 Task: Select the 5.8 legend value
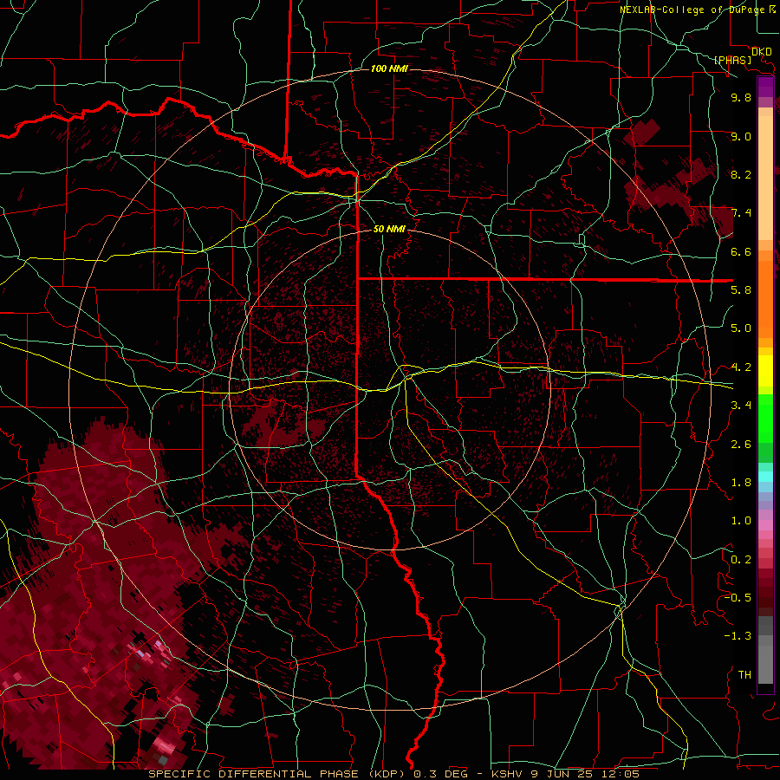(x=741, y=290)
